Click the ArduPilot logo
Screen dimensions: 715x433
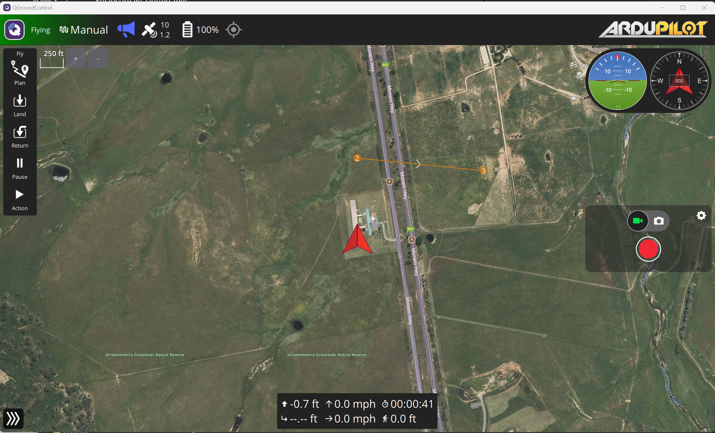pos(653,29)
